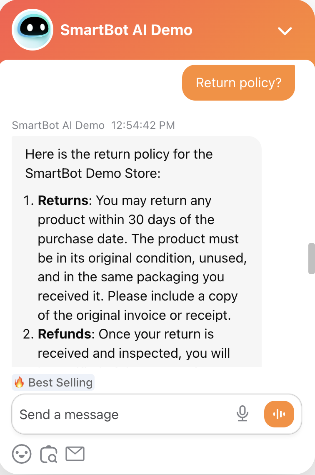Screen dimensions: 315x475
Task: Click the 12:54:42 PM timestamp
Action: pos(143,125)
